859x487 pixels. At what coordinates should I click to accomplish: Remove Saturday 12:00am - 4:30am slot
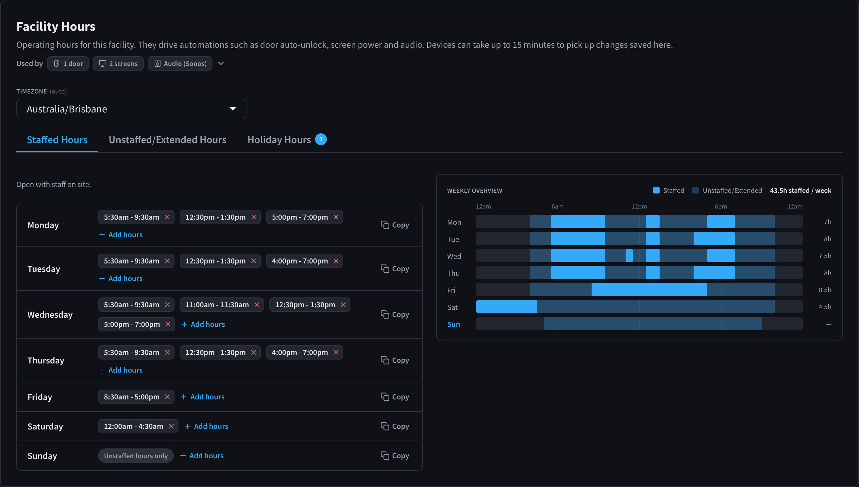(171, 426)
